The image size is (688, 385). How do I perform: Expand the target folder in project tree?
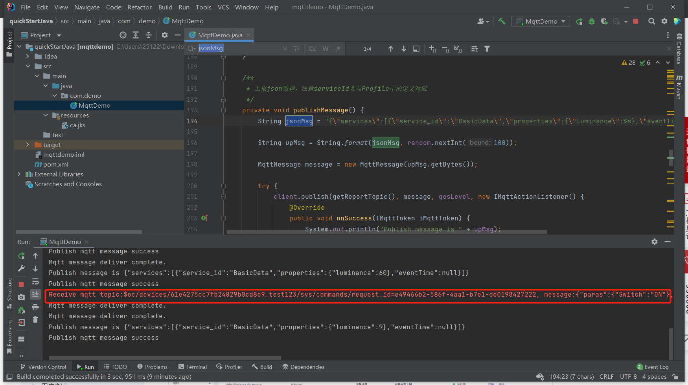(28, 145)
